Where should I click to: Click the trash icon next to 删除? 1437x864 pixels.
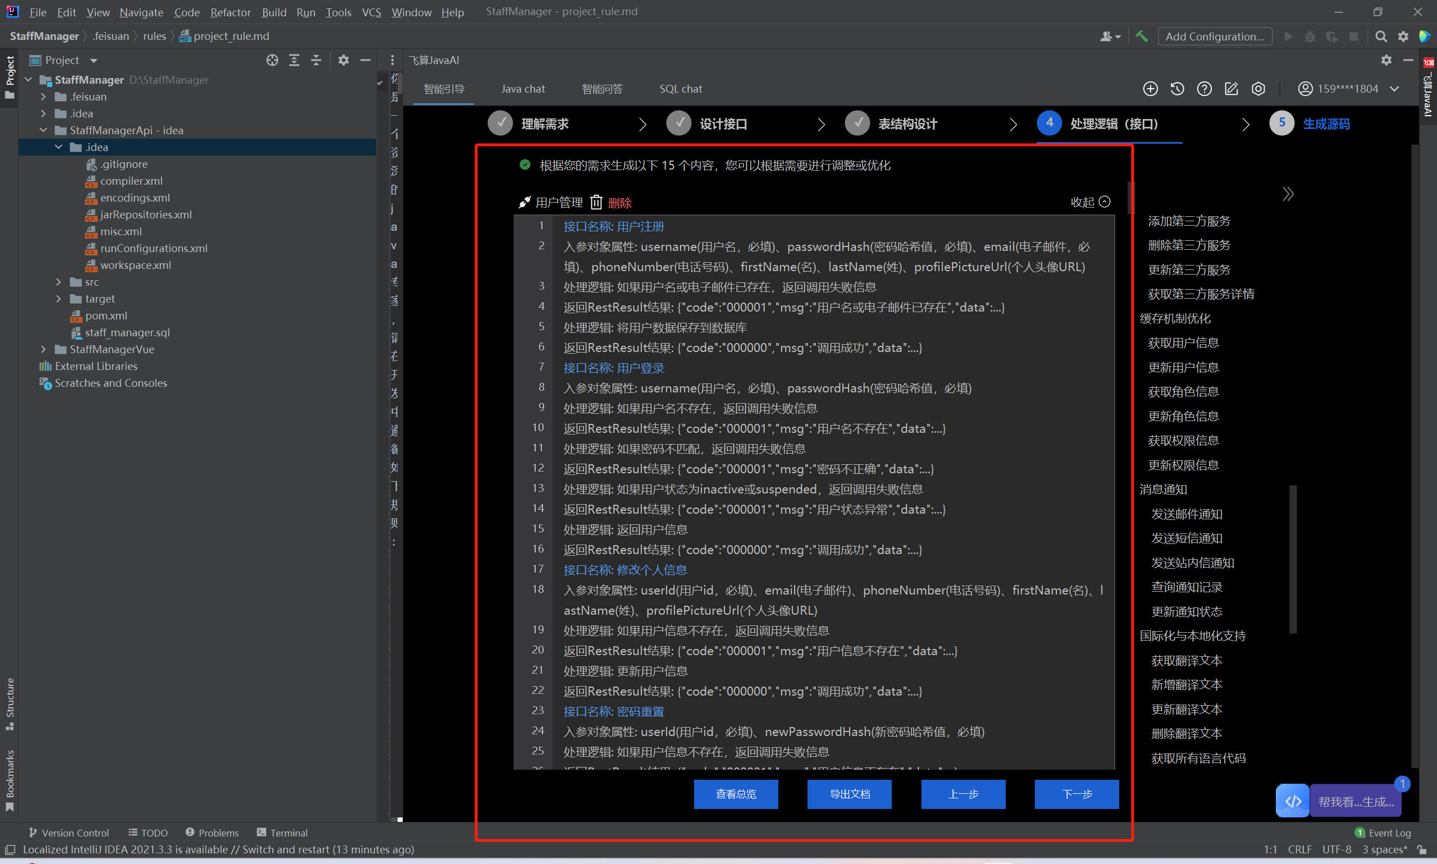[596, 202]
